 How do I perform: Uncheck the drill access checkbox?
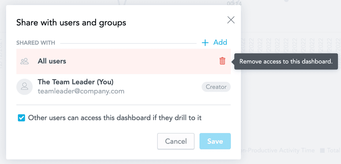(21, 118)
